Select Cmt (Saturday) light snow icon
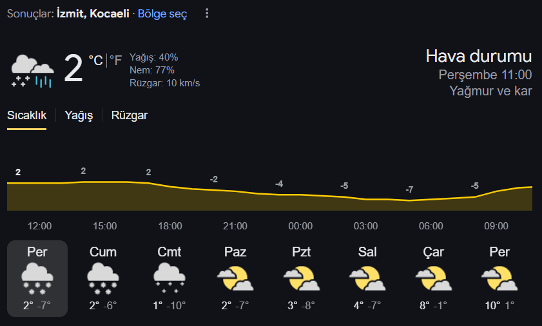Screen dimensions: 542x326 coord(169,278)
